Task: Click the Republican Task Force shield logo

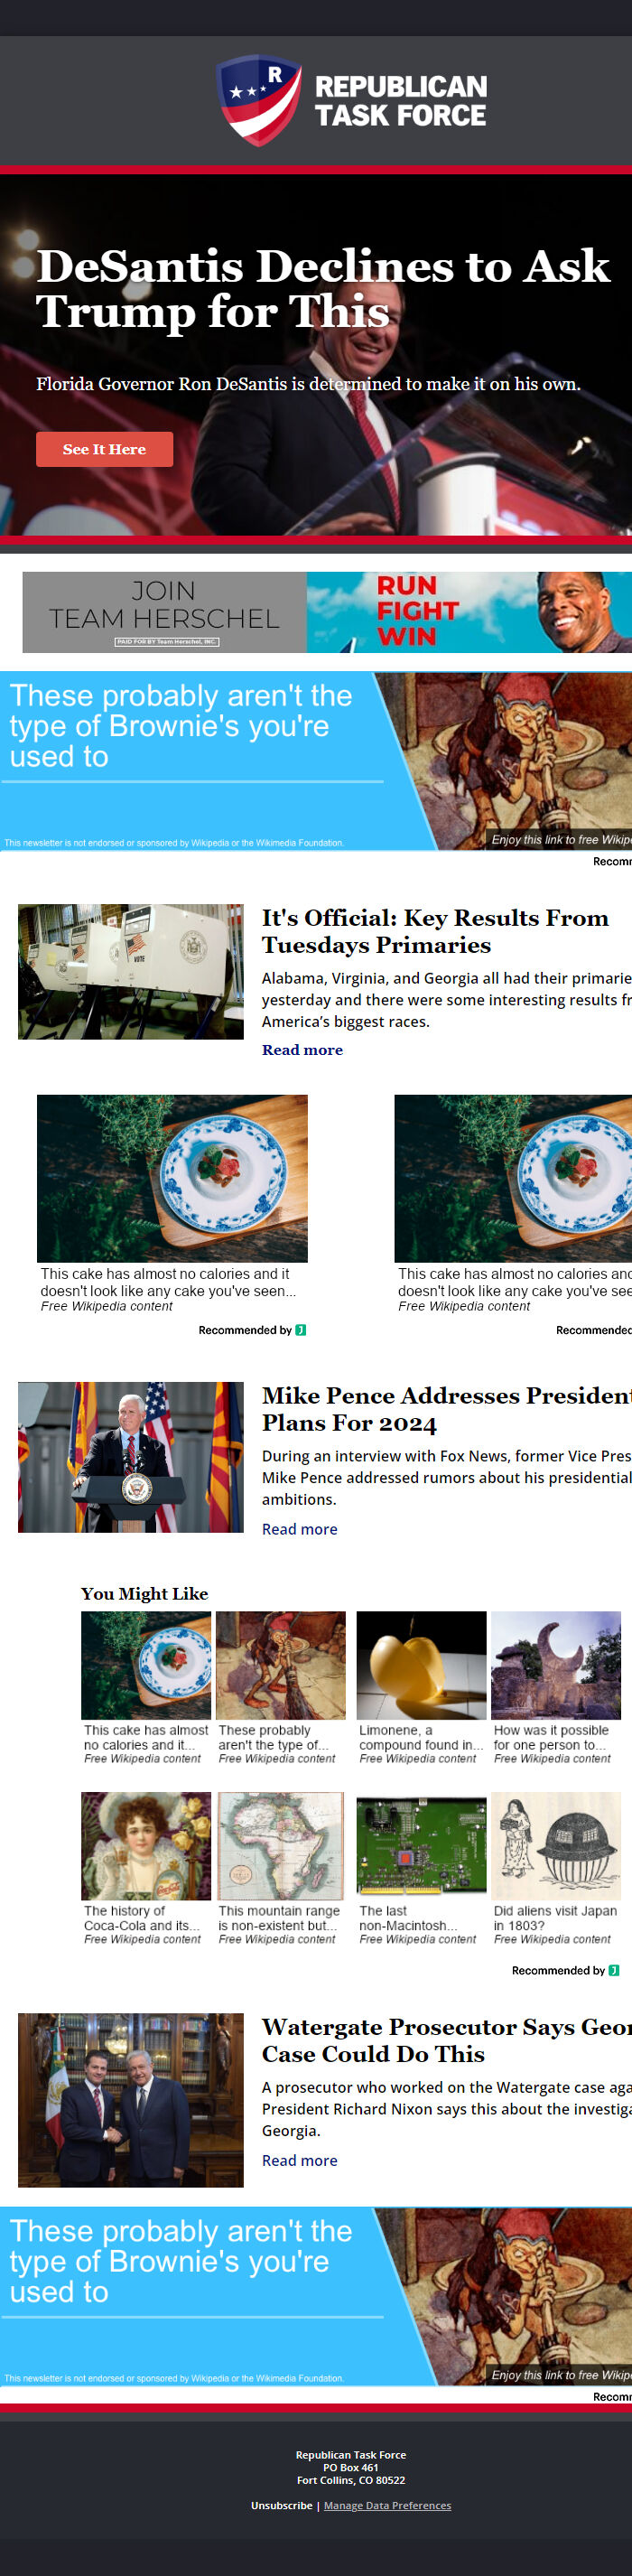Action: 260,100
